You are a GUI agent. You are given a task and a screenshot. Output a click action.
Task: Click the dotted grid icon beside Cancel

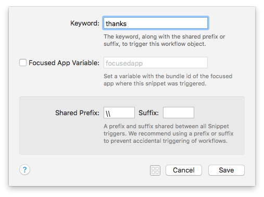[x=155, y=170]
